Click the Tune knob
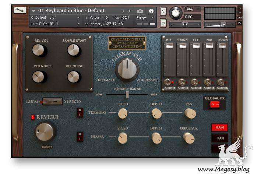Image resolution: width=254 pixels, height=176 pixels. click(176, 13)
